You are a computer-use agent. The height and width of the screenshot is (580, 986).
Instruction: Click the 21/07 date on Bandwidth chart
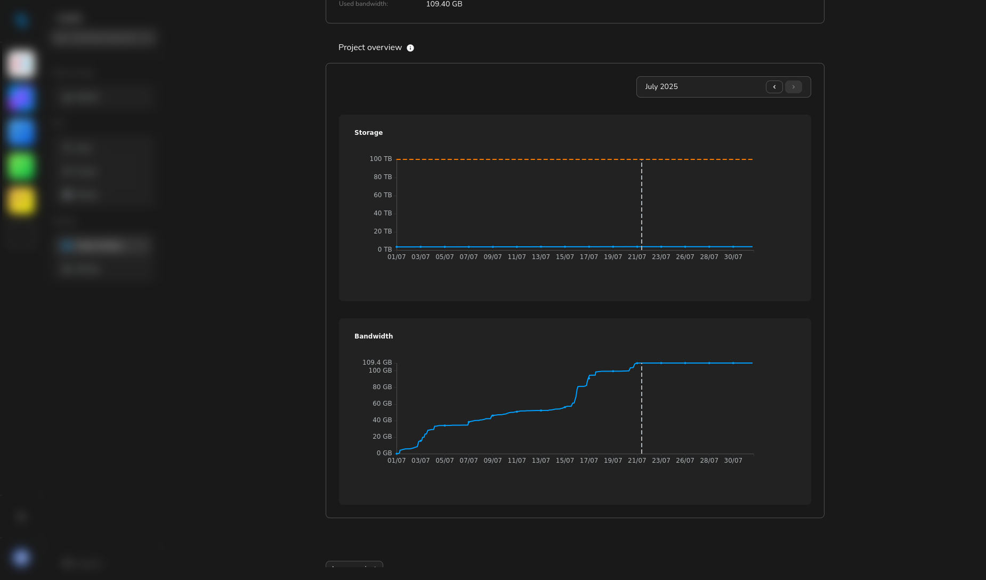[637, 461]
